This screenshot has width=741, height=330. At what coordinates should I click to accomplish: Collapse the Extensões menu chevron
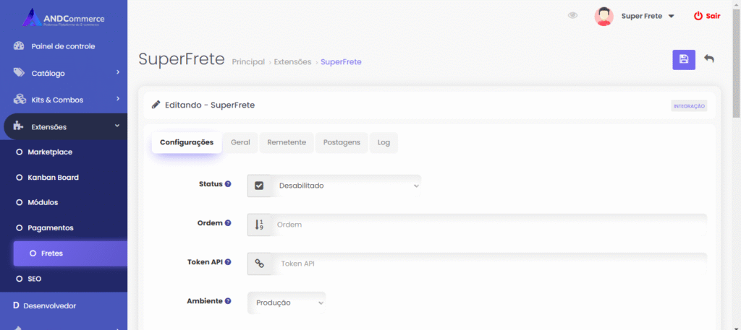[117, 126]
